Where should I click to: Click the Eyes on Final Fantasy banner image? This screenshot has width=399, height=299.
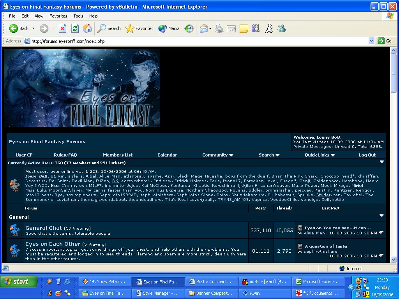coord(82,88)
